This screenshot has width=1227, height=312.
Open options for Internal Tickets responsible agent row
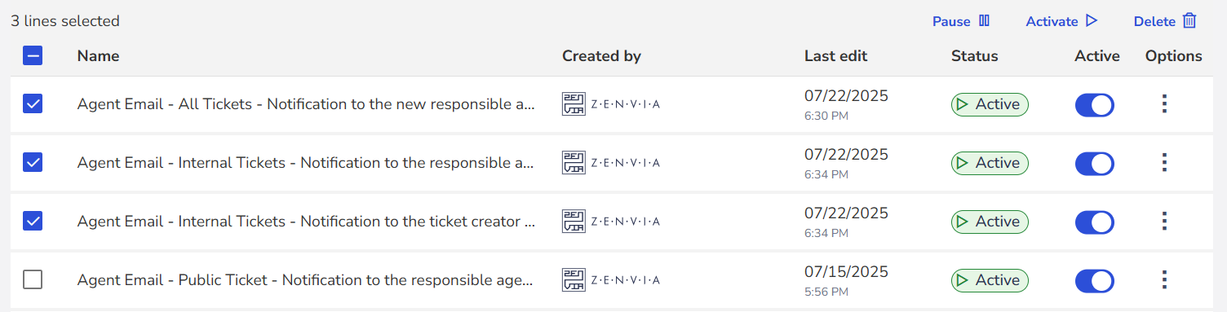[1165, 163]
